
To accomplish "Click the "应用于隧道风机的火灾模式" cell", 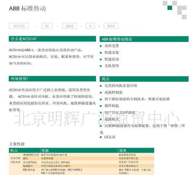I will coord(56,166).
